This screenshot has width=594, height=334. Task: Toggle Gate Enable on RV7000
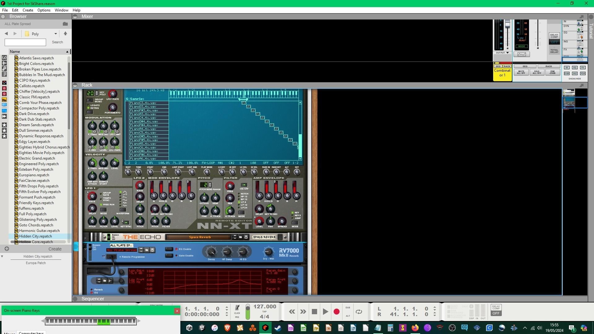169,255
